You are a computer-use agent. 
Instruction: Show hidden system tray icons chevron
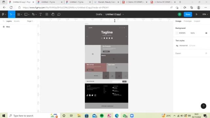click(174, 116)
